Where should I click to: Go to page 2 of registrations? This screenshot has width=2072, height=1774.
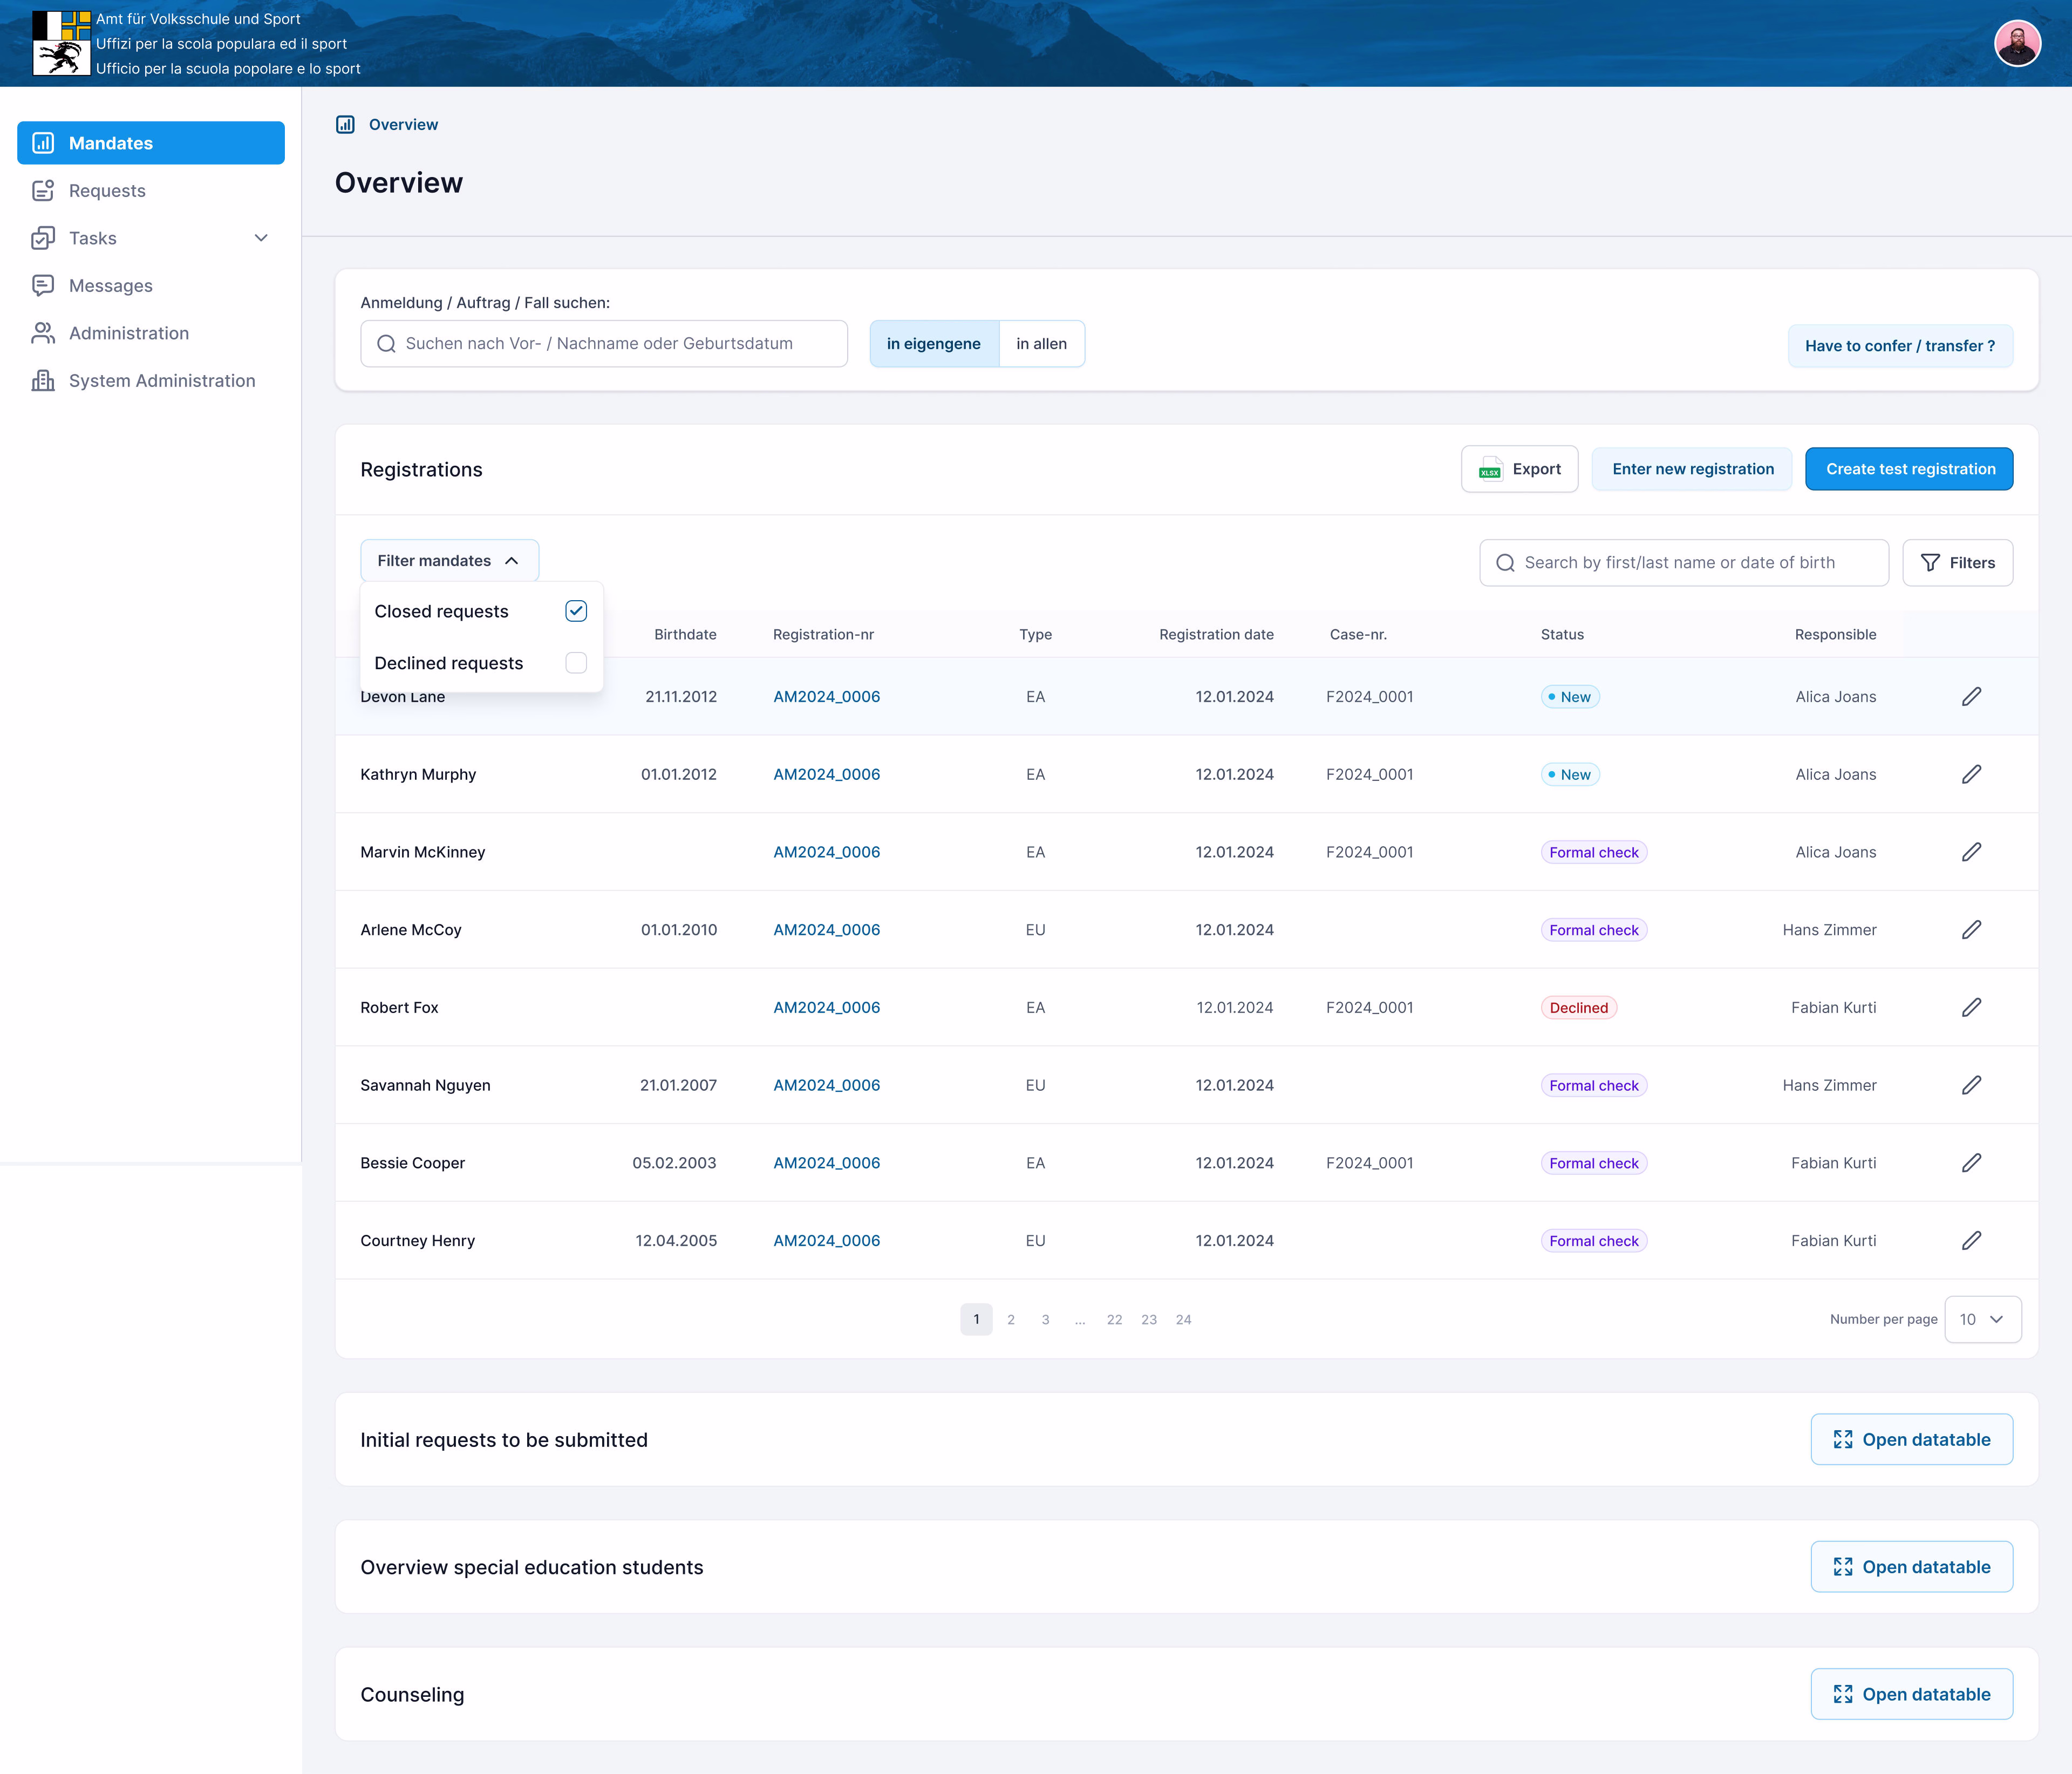[1011, 1320]
